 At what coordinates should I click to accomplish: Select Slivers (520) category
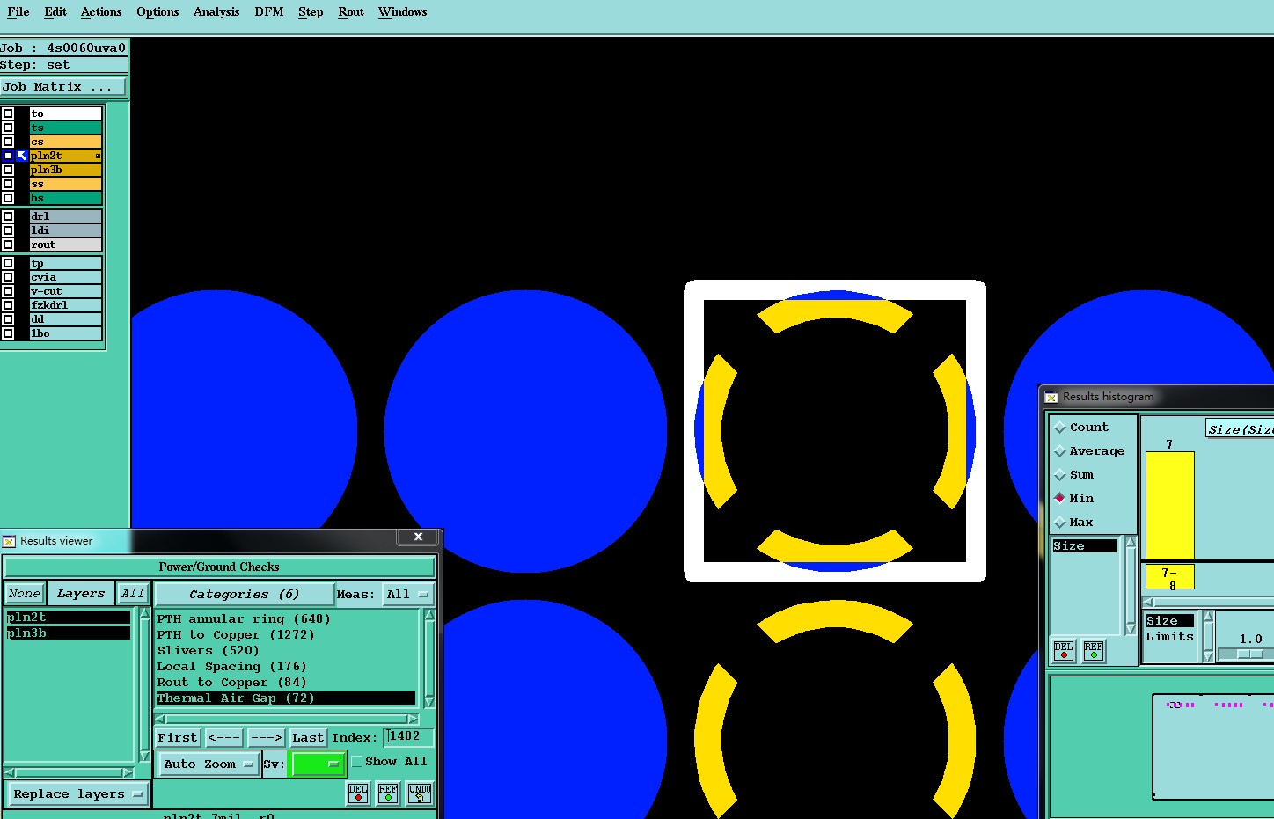209,651
